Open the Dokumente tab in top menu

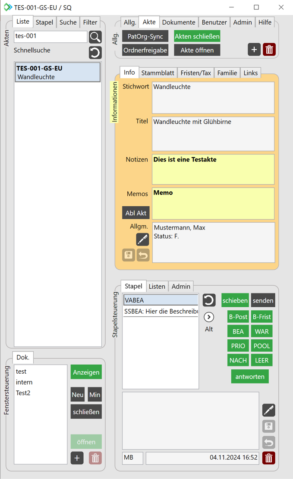[x=179, y=22]
